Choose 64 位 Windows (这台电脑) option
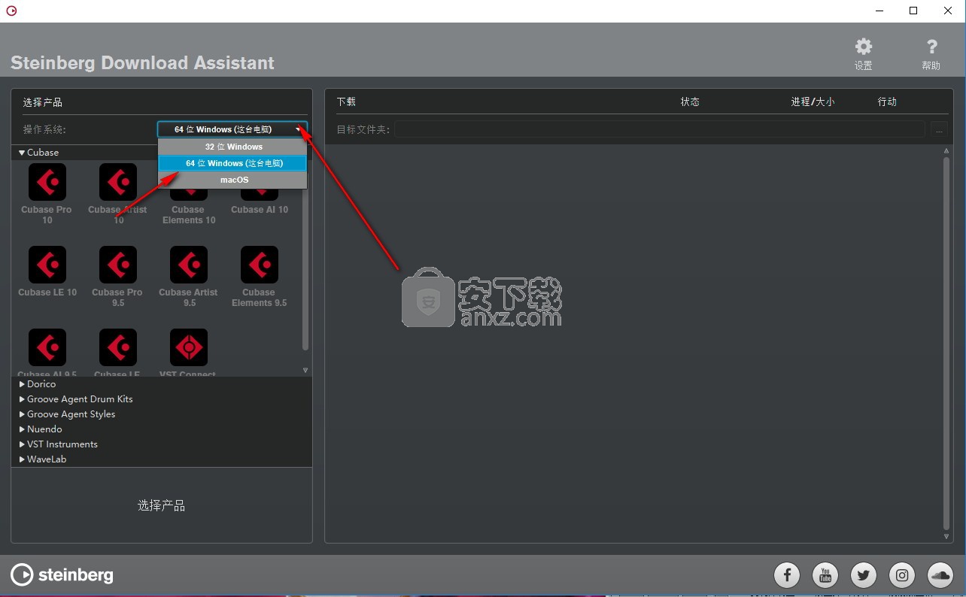This screenshot has width=966, height=597. click(233, 163)
